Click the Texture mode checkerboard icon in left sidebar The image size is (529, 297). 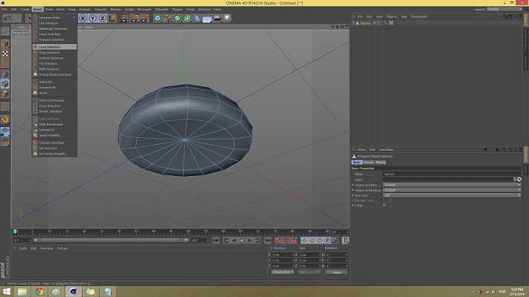[x=5, y=54]
